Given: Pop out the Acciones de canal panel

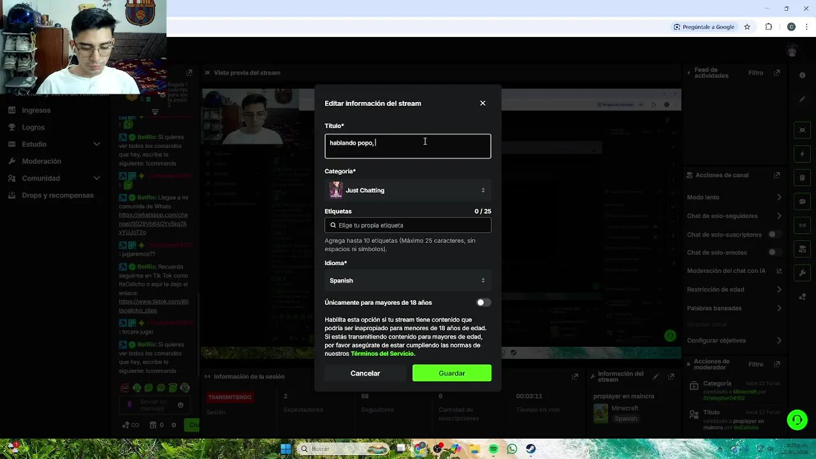Looking at the screenshot, I should [x=776, y=175].
